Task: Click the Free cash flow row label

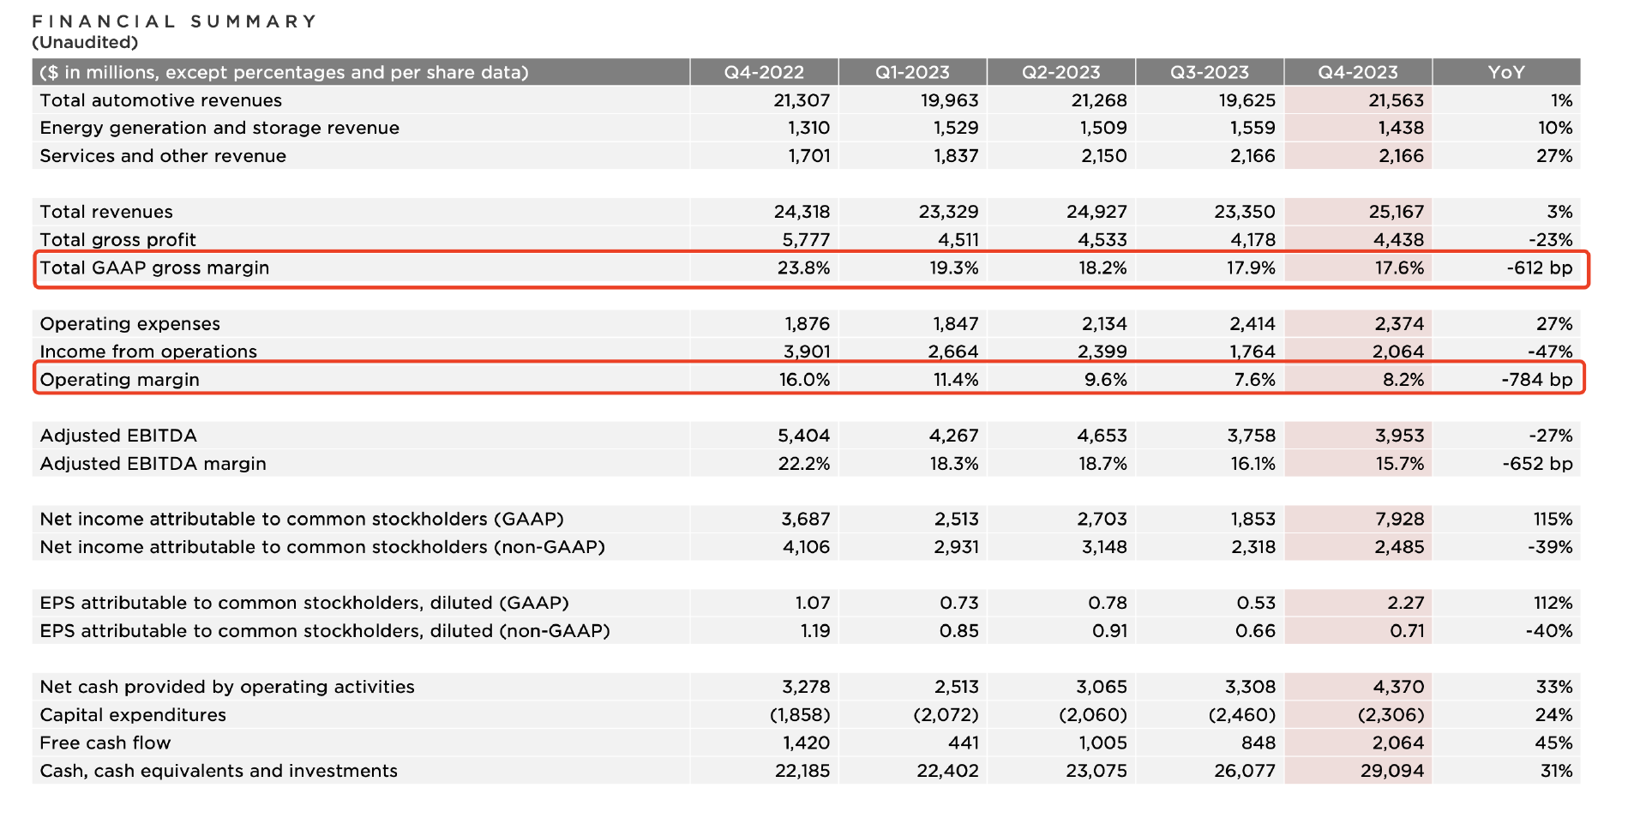Action: tap(105, 743)
